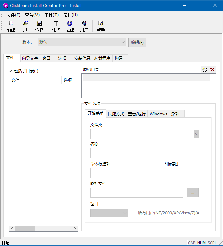Click the 编辑(E) button
This screenshot has height=246, width=223.
137,43
